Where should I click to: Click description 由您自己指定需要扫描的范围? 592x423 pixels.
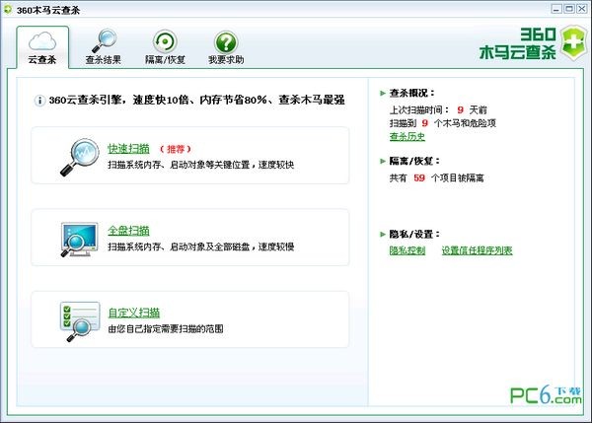[x=166, y=328]
